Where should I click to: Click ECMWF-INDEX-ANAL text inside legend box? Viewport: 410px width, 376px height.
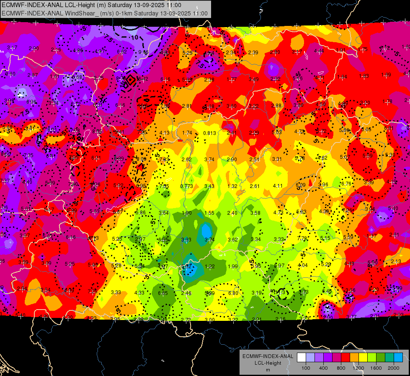268,356
